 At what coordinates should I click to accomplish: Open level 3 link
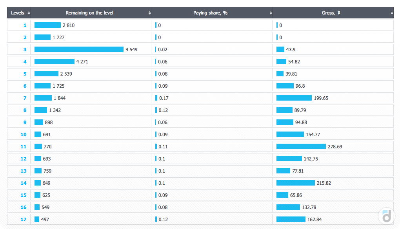pos(25,50)
